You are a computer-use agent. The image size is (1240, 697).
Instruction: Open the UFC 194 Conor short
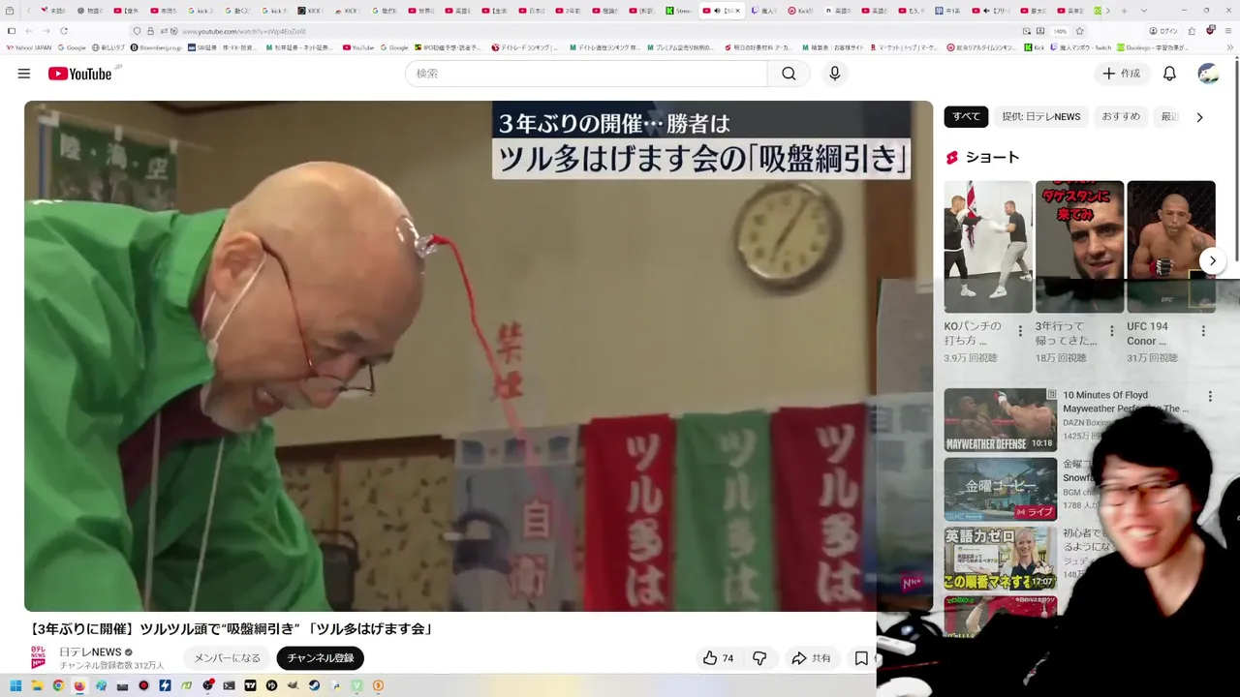(1170, 247)
